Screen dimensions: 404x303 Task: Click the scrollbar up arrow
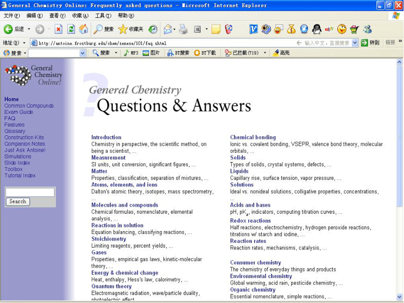tap(399, 62)
